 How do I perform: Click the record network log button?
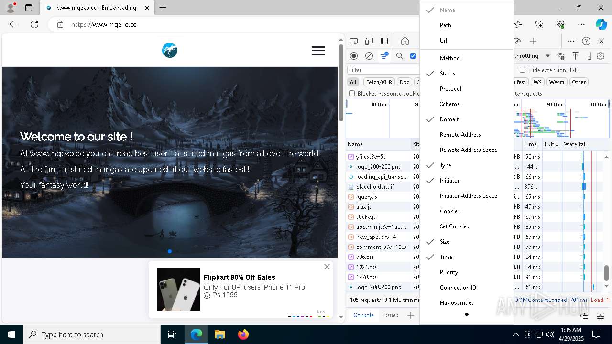[354, 56]
